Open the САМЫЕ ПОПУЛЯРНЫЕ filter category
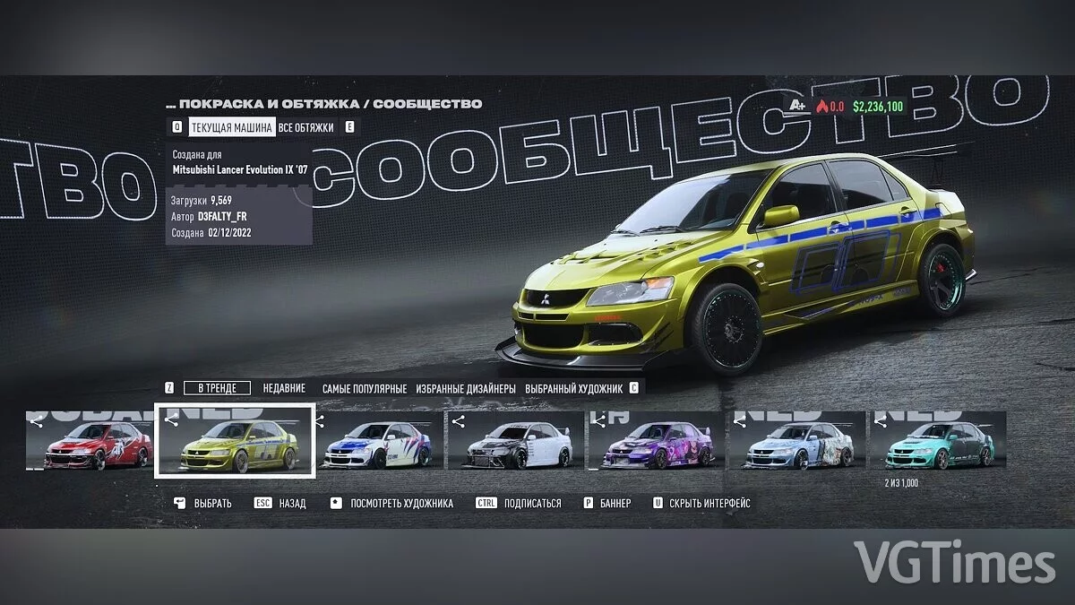 [x=365, y=388]
